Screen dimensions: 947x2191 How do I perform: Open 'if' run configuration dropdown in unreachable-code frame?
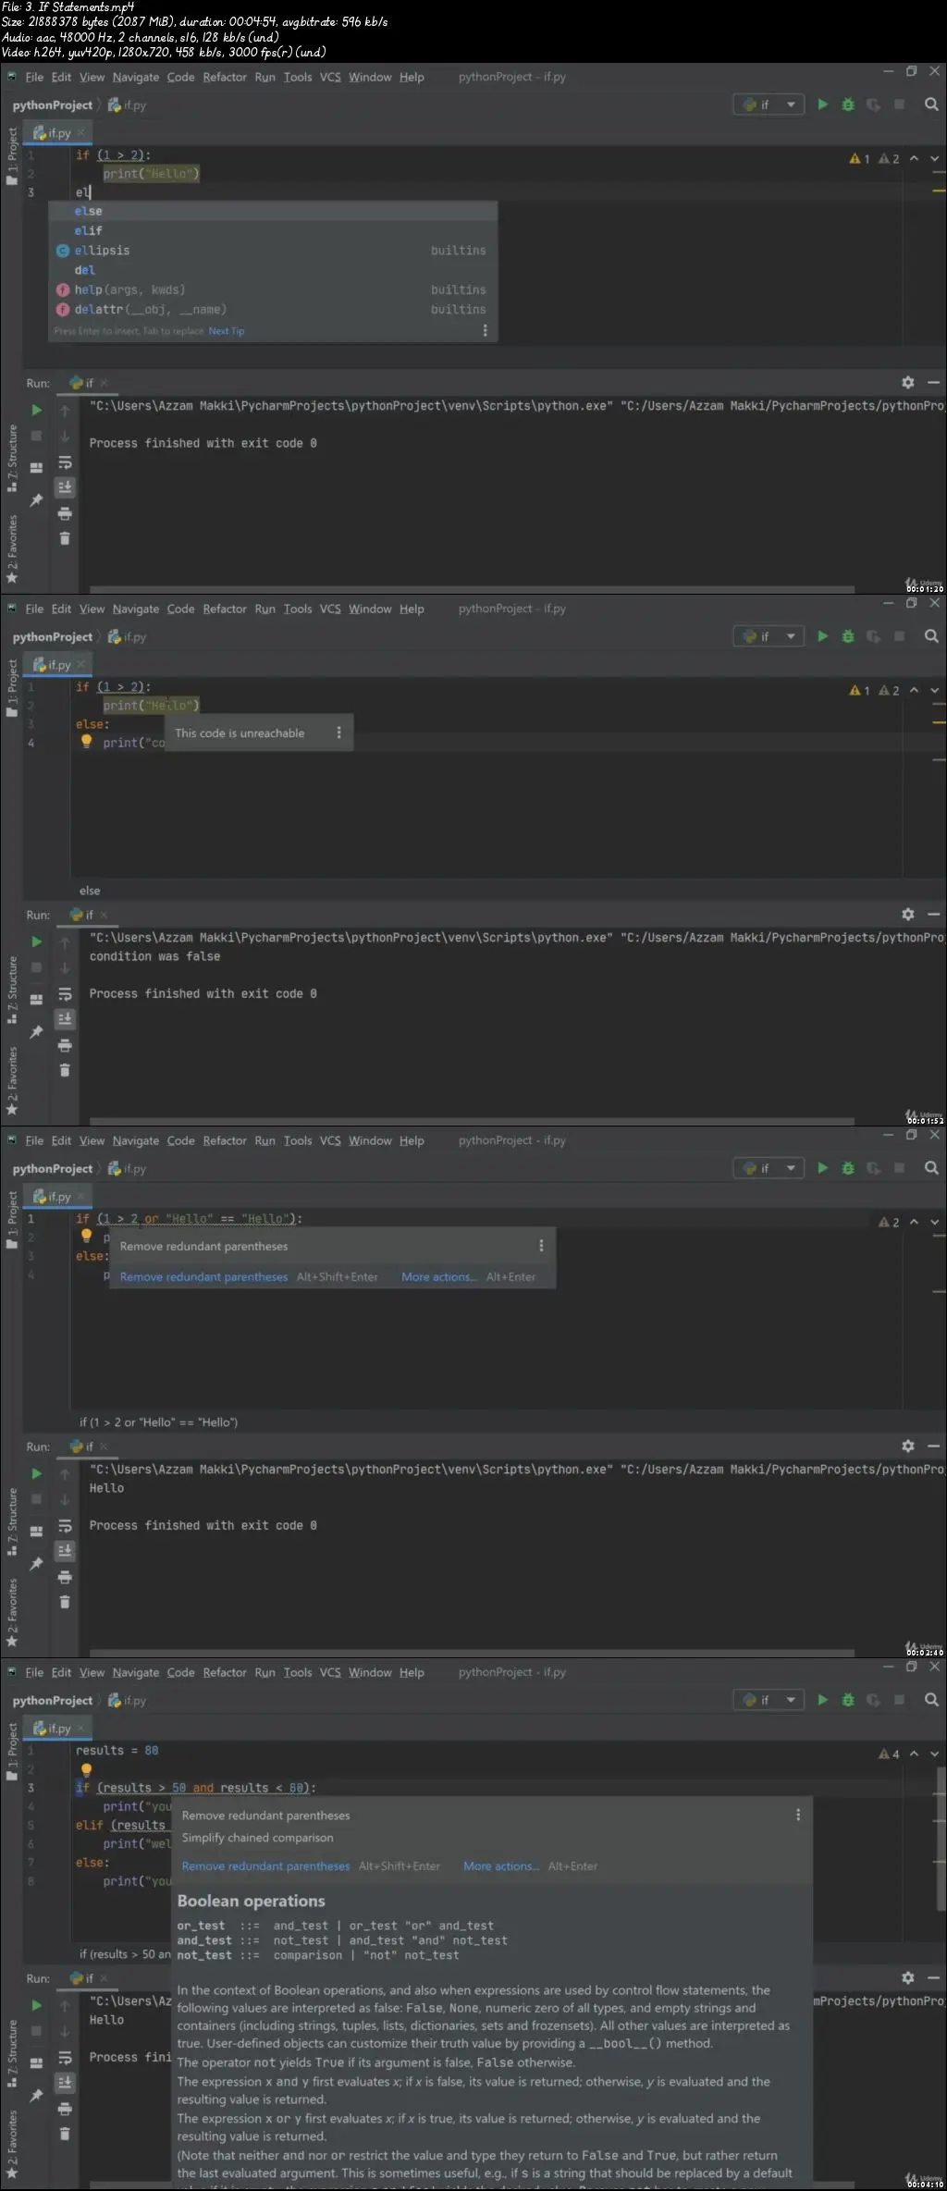click(x=769, y=637)
